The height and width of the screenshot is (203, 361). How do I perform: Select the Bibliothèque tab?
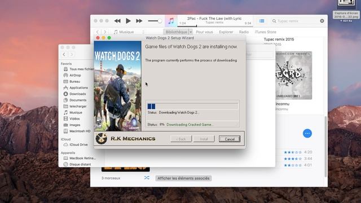tap(176, 32)
